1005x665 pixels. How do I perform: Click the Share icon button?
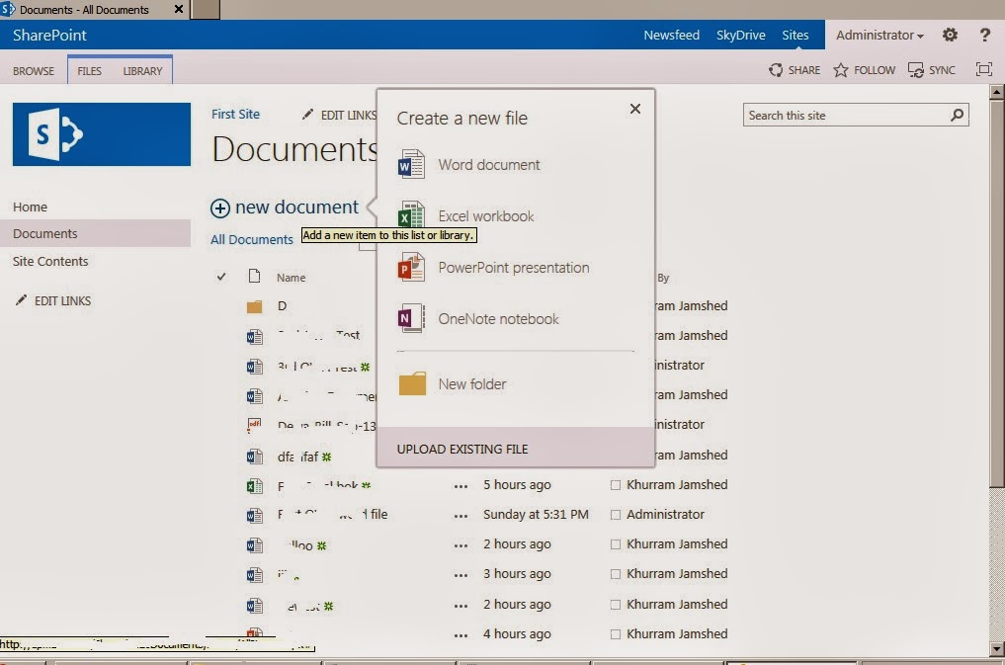(776, 70)
